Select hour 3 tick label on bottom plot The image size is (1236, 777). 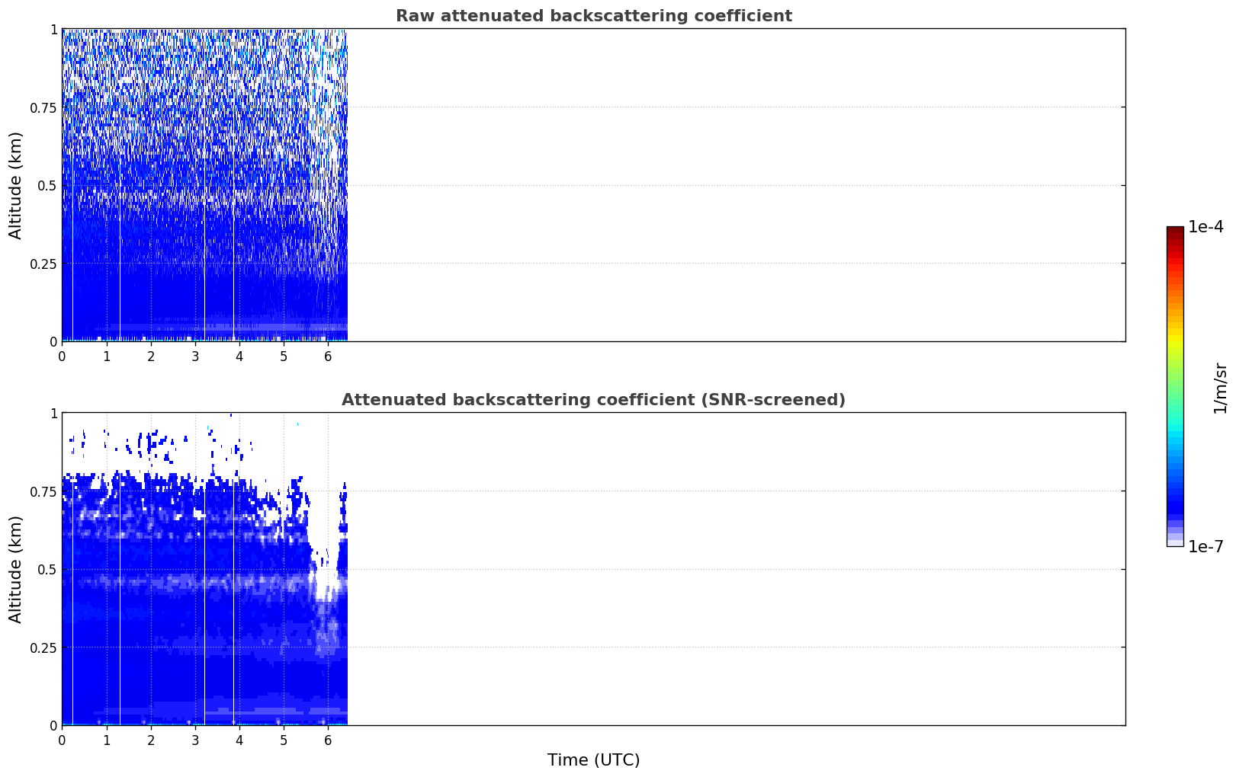point(195,740)
